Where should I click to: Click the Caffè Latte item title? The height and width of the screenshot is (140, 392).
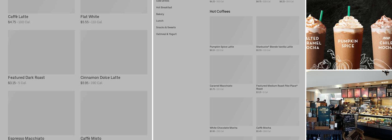point(18,17)
